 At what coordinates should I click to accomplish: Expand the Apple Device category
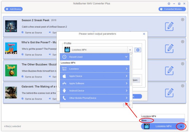(94, 76)
